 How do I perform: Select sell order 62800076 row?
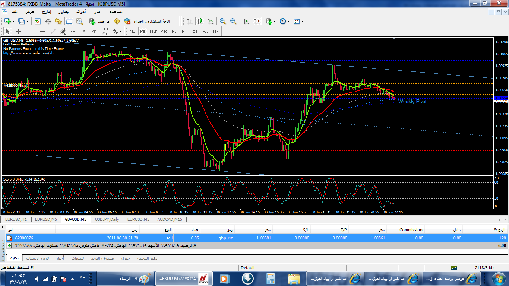(x=257, y=238)
